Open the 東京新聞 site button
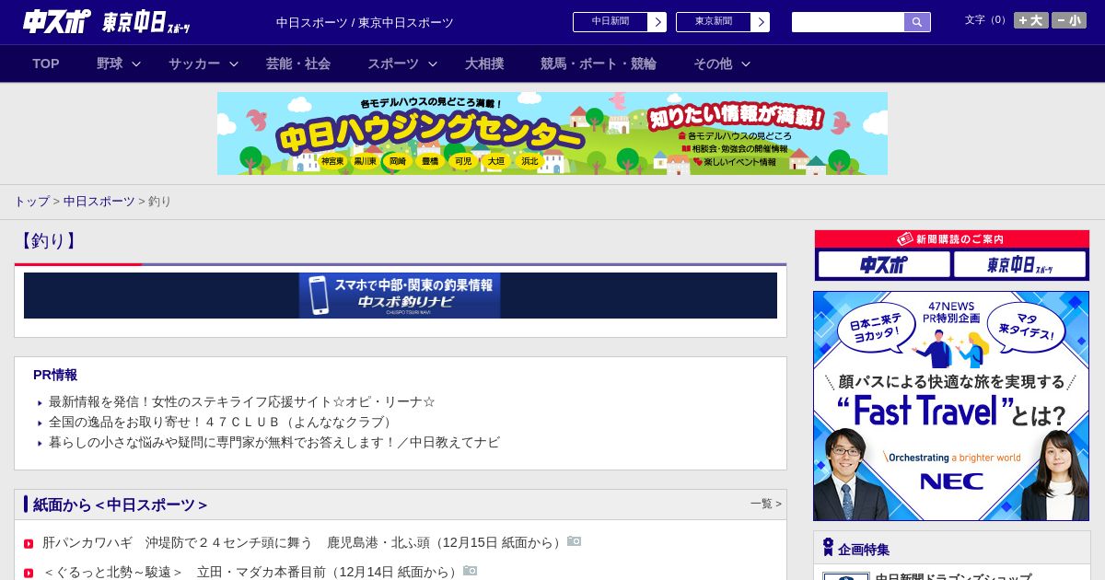 pyautogui.click(x=714, y=22)
